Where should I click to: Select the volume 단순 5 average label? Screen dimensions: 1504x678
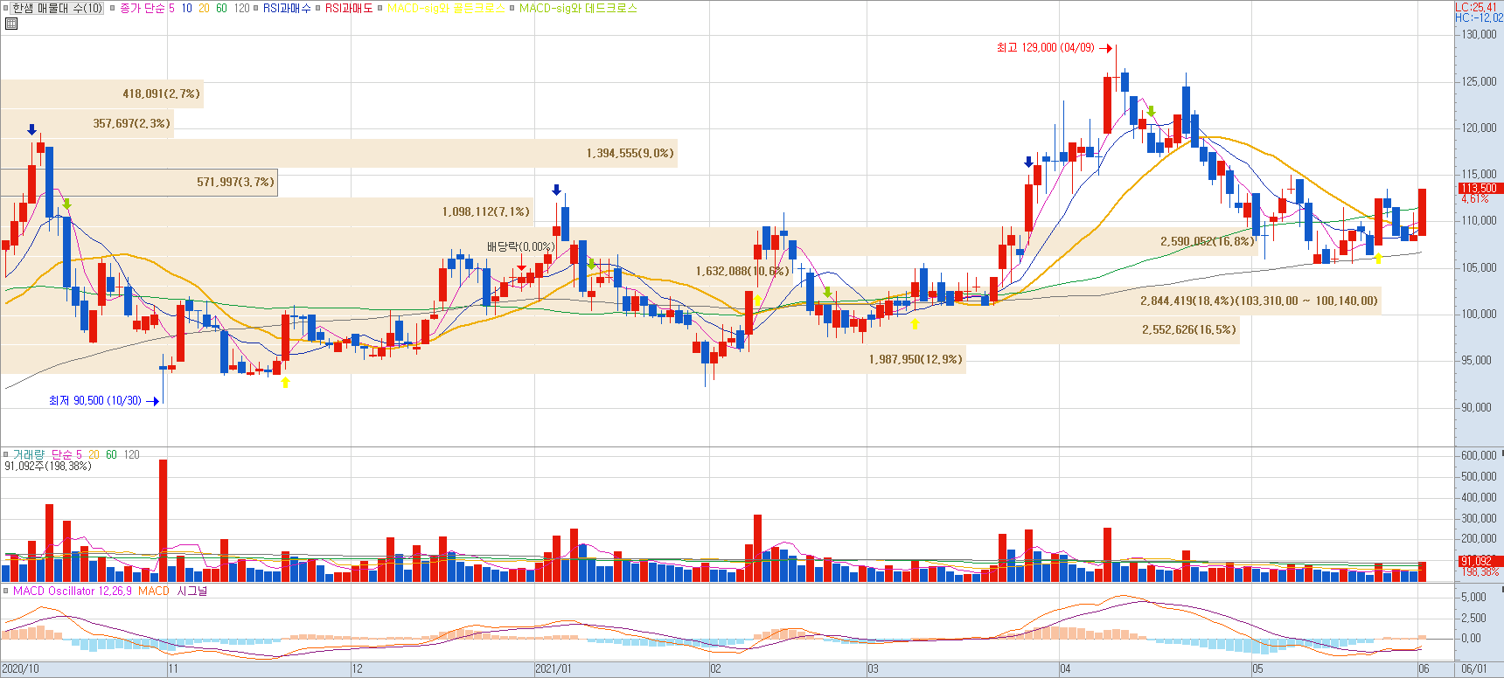tap(66, 454)
